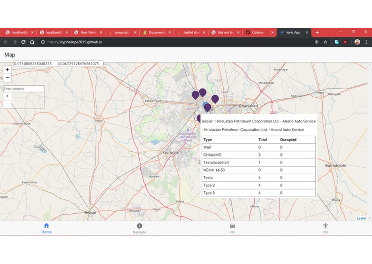
Task: View site information icon in address bar
Action: click(x=43, y=42)
